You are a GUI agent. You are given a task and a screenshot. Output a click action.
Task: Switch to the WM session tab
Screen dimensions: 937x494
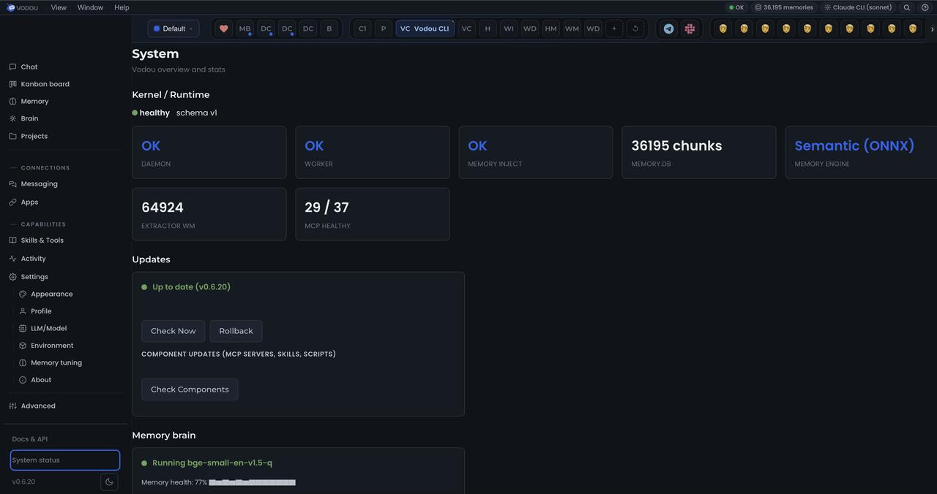572,28
